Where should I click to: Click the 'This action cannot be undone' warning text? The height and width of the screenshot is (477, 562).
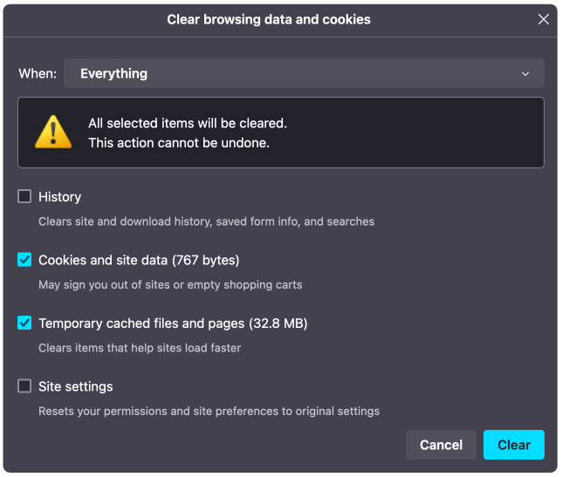point(179,143)
